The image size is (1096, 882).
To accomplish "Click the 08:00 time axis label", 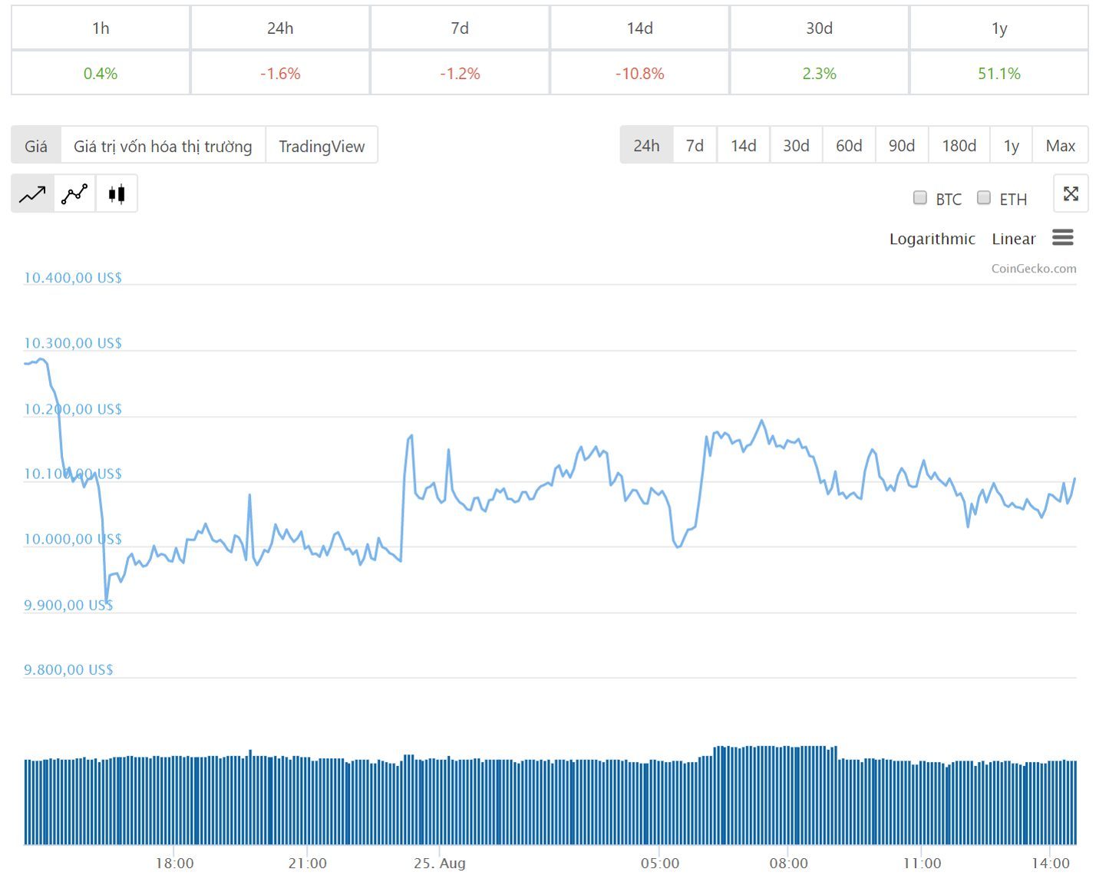I will [x=788, y=863].
